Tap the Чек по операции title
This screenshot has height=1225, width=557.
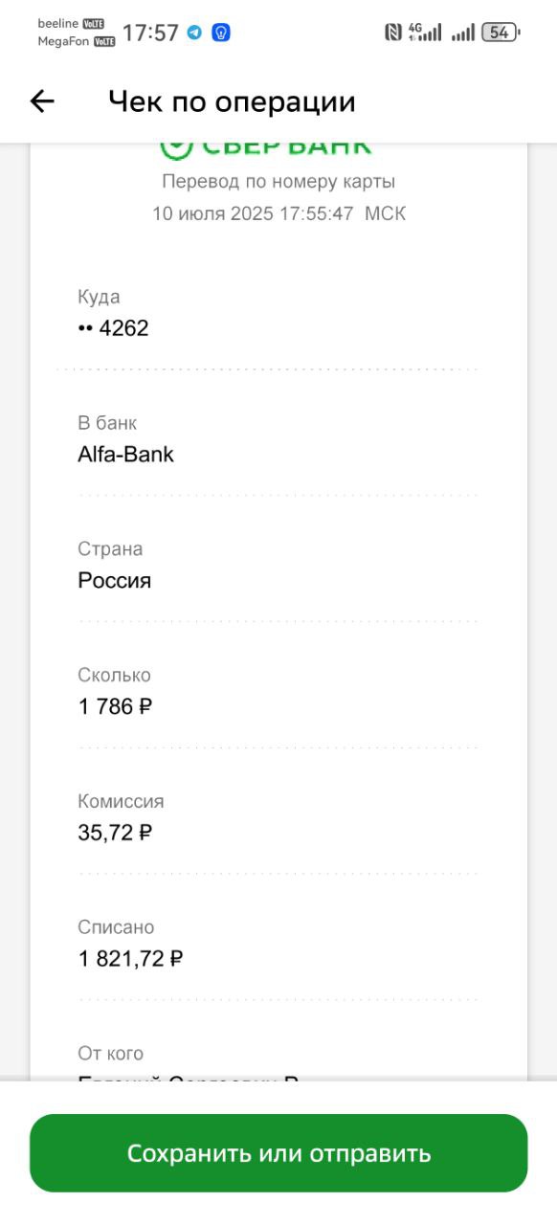click(x=232, y=101)
